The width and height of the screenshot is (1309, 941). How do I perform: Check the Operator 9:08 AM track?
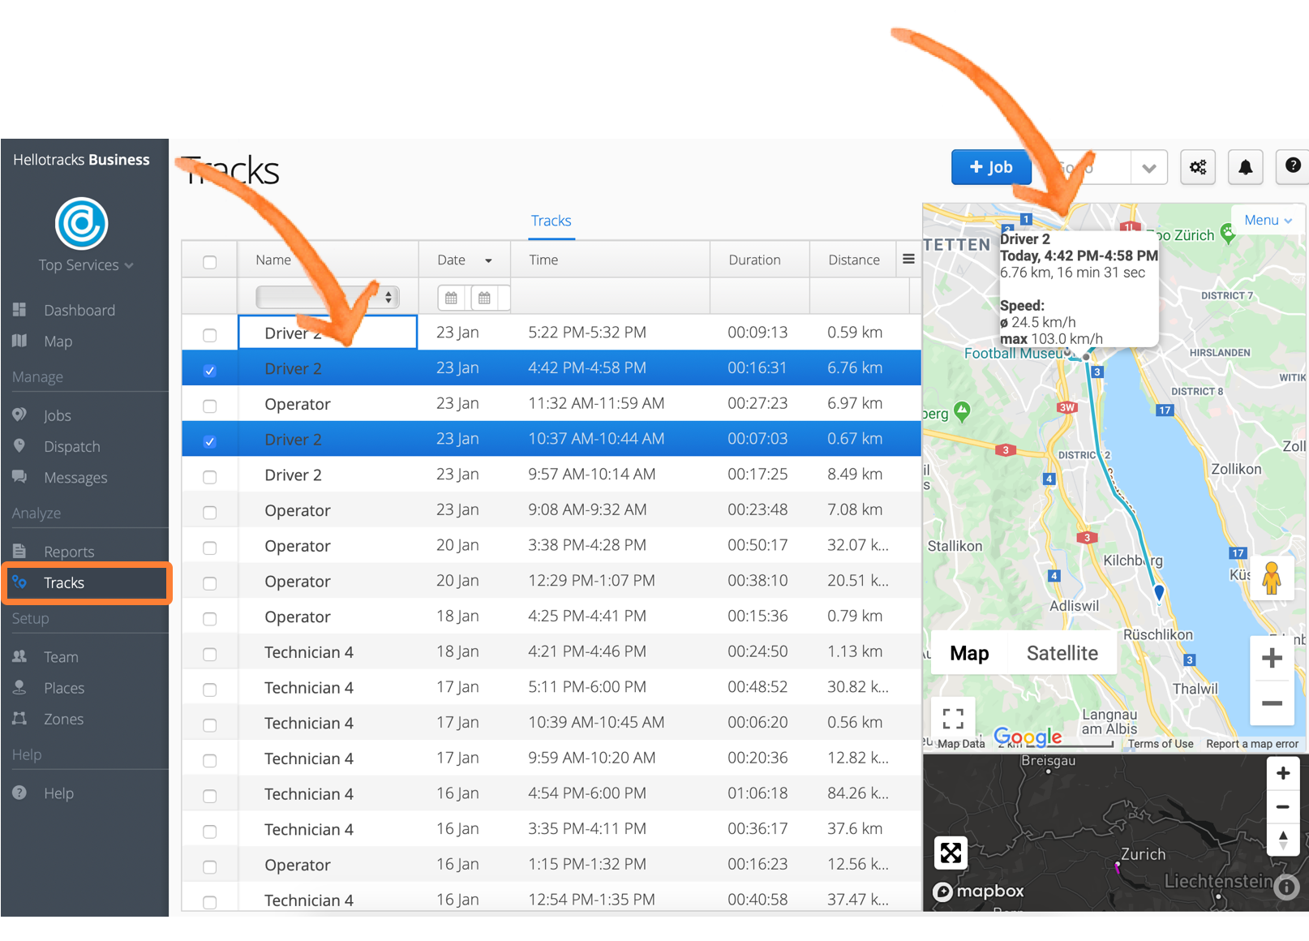coord(210,513)
